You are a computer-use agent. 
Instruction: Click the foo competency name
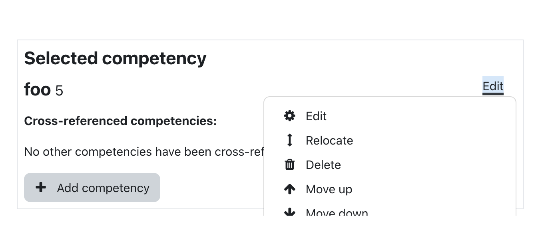coord(38,89)
